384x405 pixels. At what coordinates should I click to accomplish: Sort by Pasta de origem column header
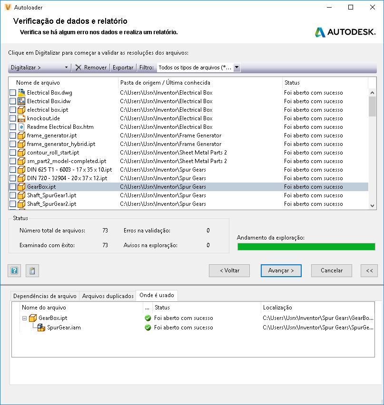[200, 83]
